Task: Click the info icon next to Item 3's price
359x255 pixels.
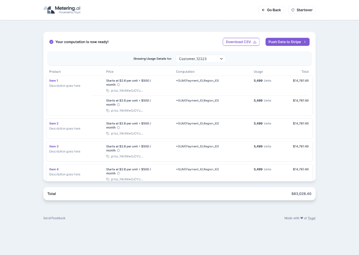Action: 118,150
